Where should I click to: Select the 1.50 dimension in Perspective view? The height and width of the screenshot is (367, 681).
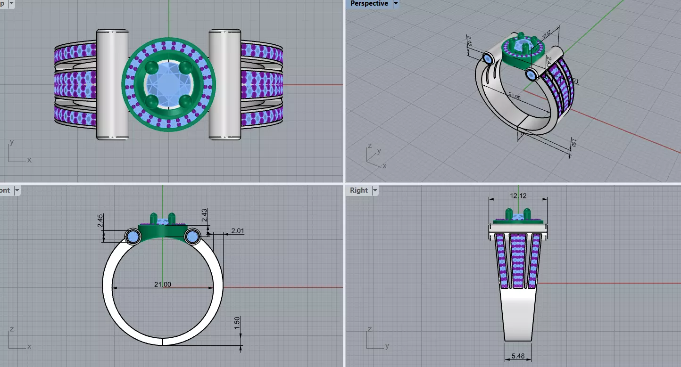pyautogui.click(x=573, y=142)
